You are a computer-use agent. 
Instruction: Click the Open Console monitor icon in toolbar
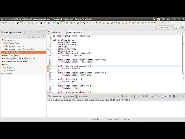point(49,23)
